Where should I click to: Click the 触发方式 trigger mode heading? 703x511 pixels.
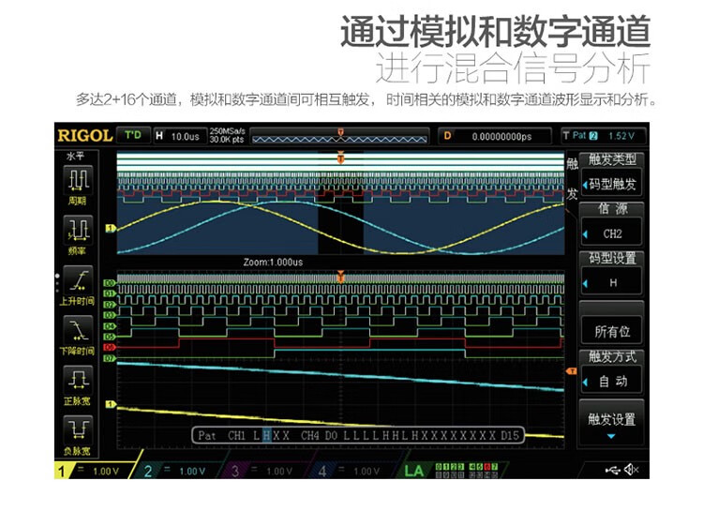point(612,356)
